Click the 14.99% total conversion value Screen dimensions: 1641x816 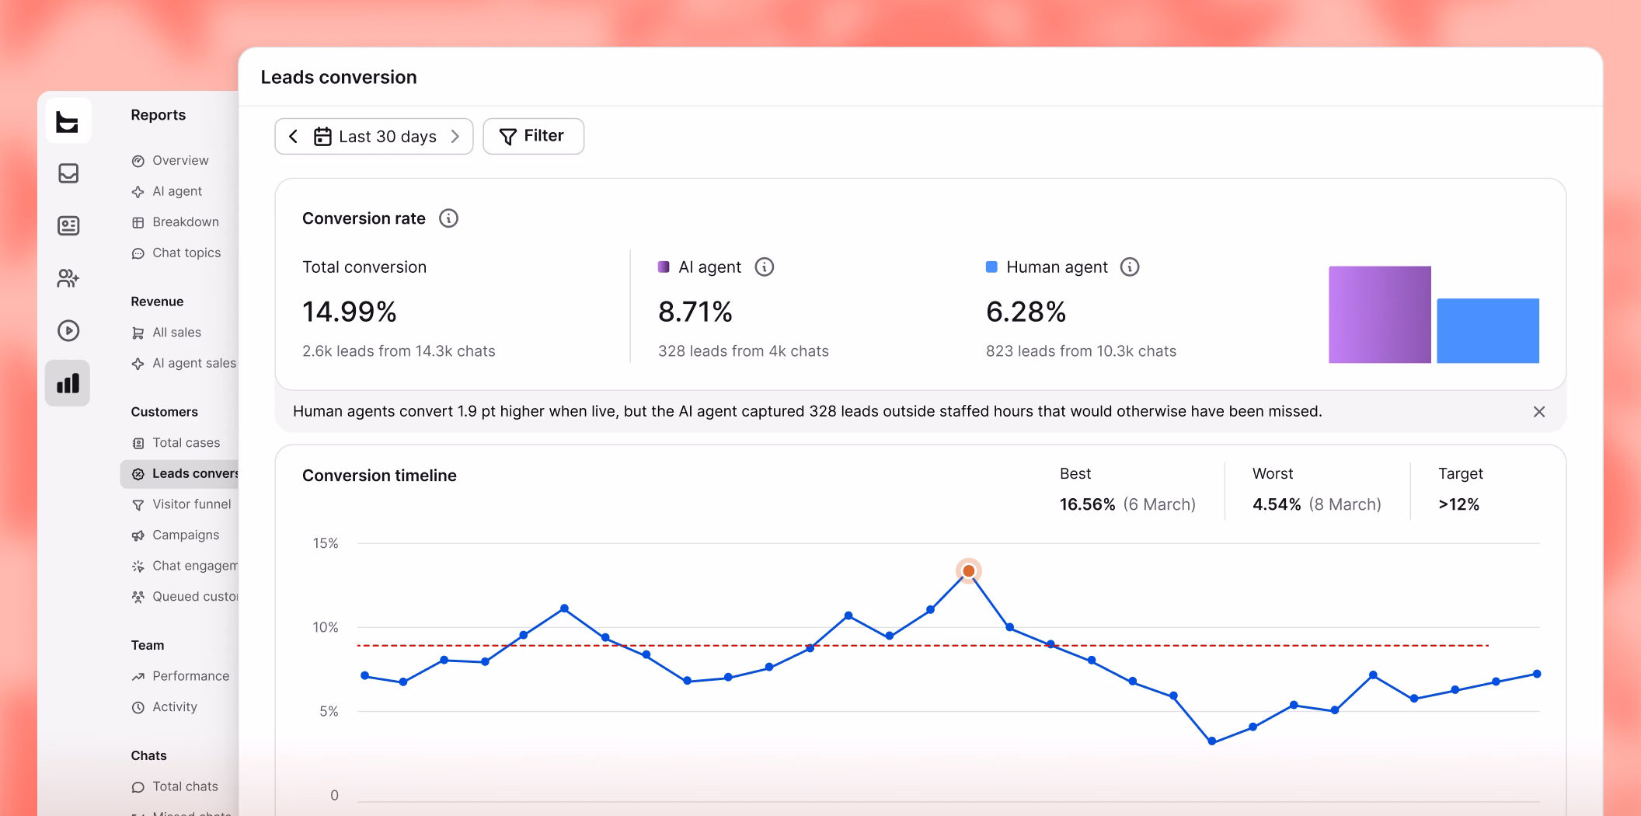point(350,312)
